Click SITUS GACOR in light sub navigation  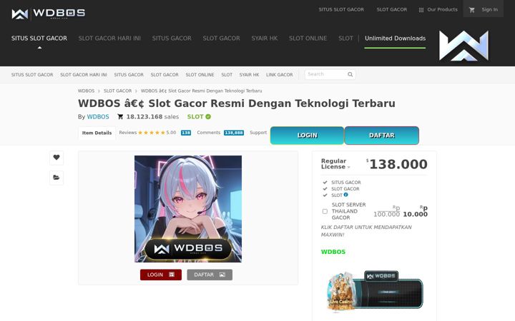(129, 75)
